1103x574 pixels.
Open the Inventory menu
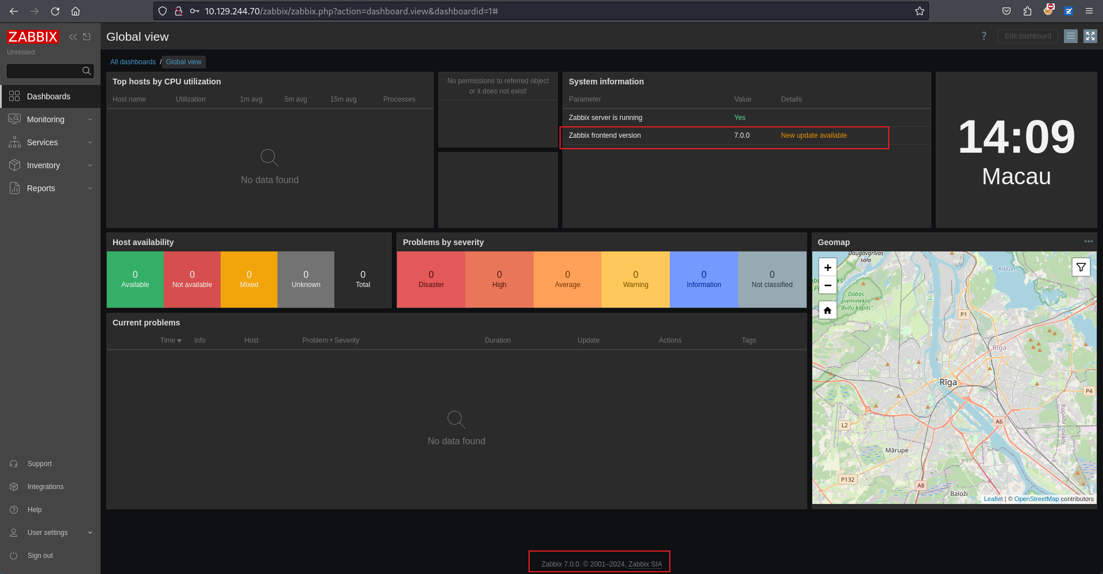coord(50,165)
